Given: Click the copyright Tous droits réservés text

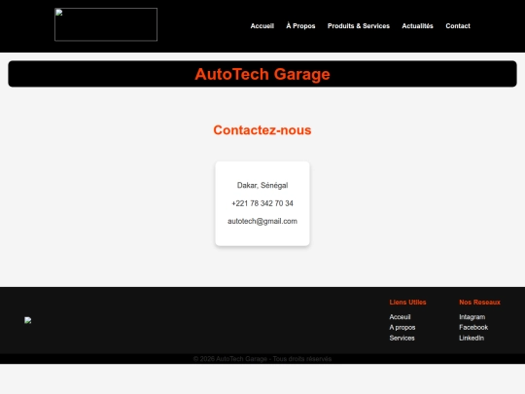Looking at the screenshot, I should point(262,359).
